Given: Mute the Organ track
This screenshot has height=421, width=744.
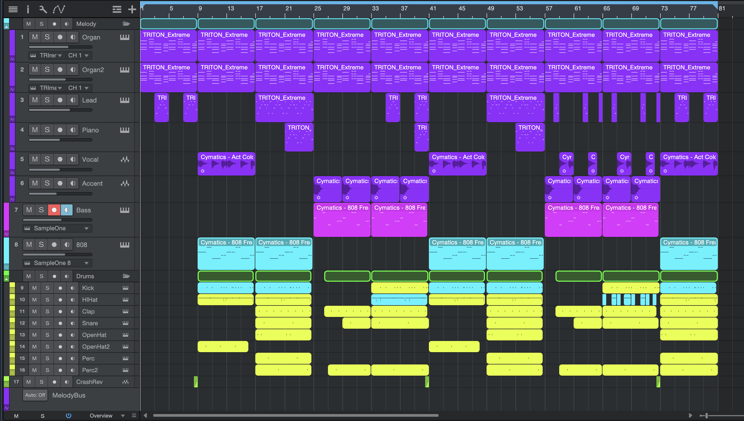Looking at the screenshot, I should [35, 37].
